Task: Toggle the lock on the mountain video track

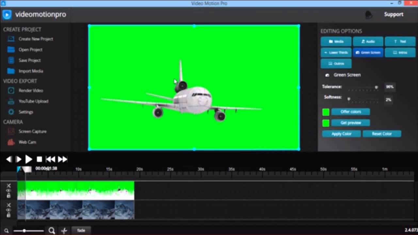Action: [x=8, y=215]
